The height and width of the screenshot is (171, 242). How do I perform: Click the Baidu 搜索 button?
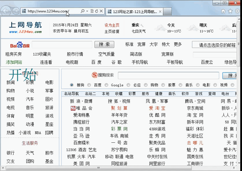104,44
